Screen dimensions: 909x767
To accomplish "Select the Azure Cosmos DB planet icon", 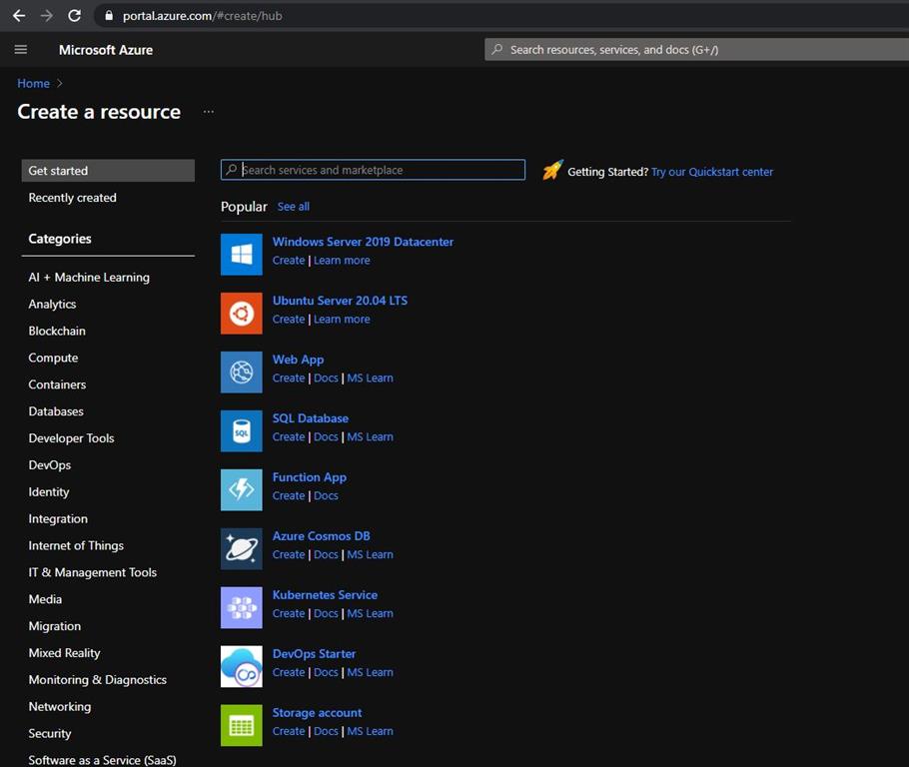I will [x=241, y=548].
